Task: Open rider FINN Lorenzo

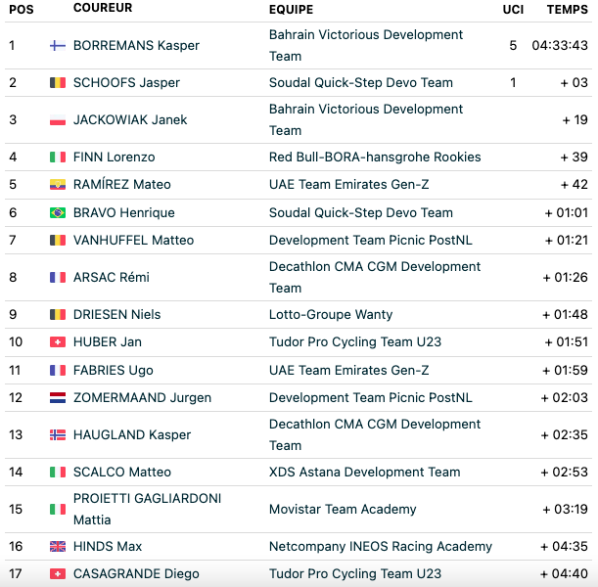Action: pos(115,158)
